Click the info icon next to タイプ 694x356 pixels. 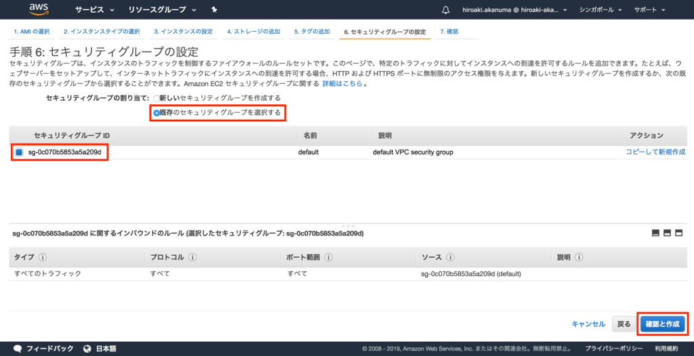(43, 257)
